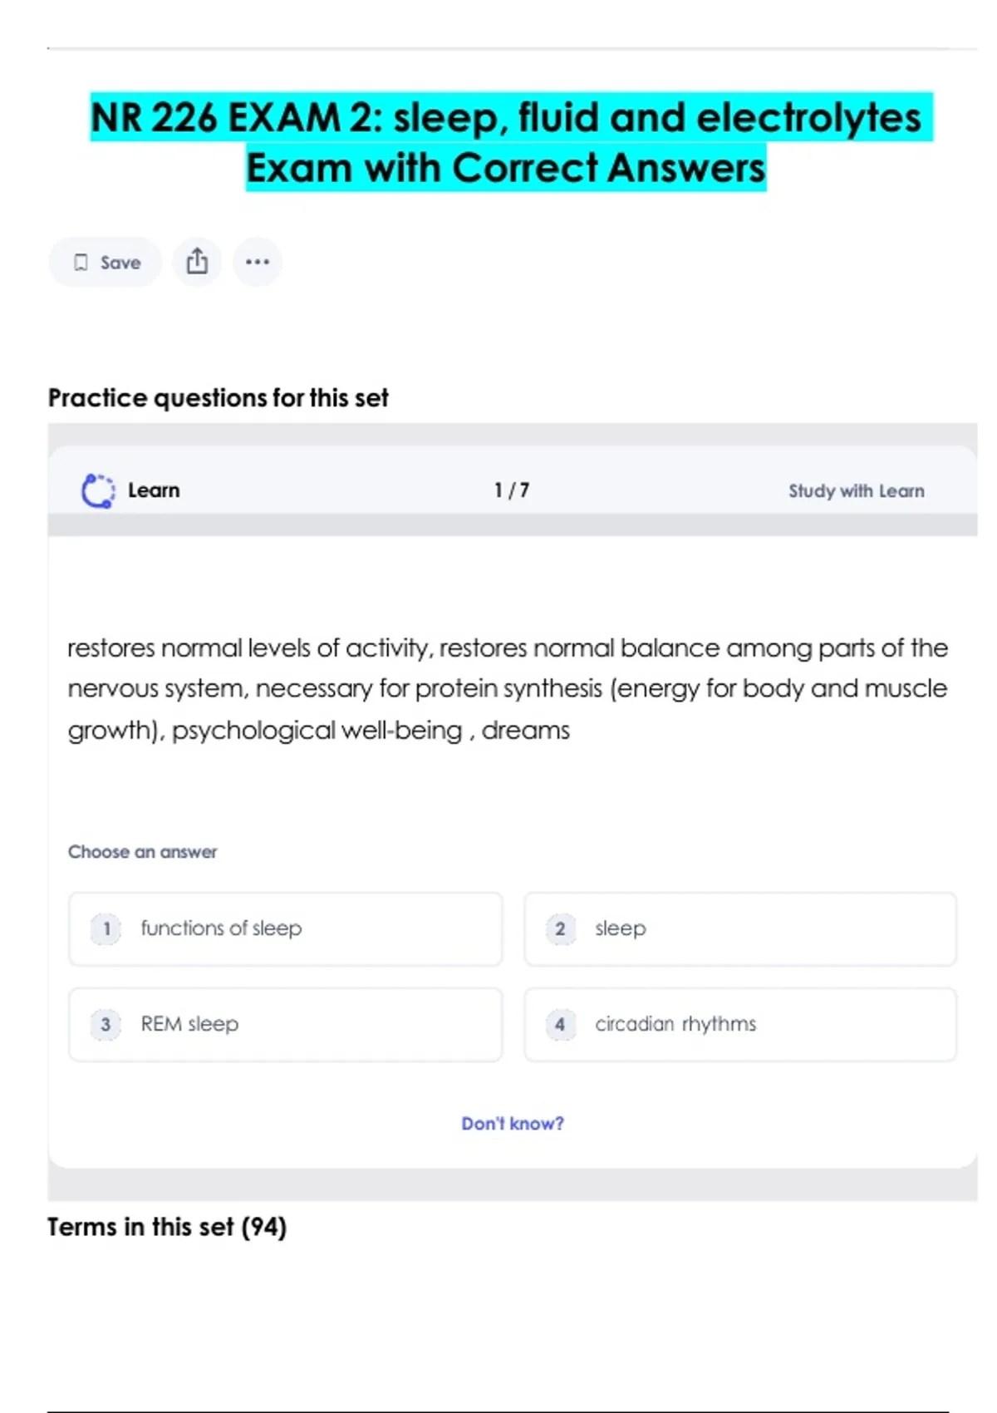Click the Terms in this set (94) heading
The height and width of the screenshot is (1413, 997).
coord(167,1227)
